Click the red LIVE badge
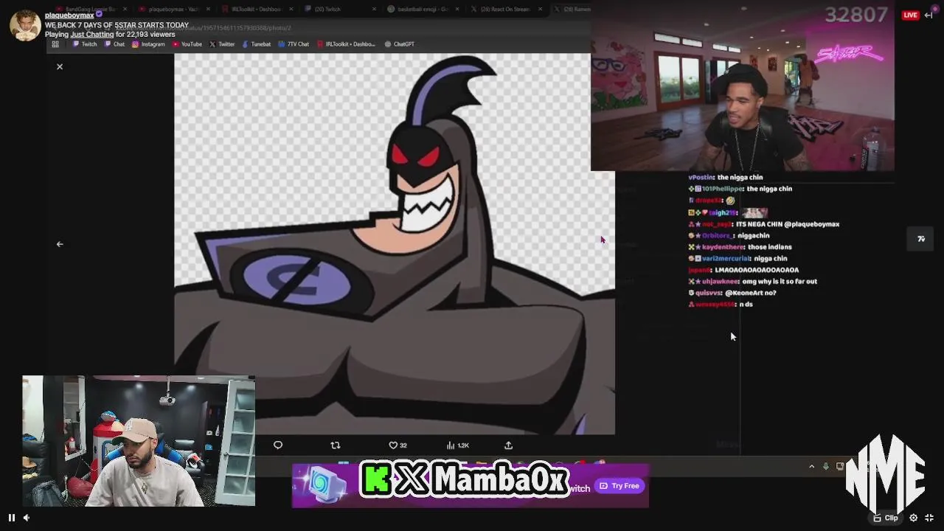This screenshot has width=944, height=531. (910, 15)
